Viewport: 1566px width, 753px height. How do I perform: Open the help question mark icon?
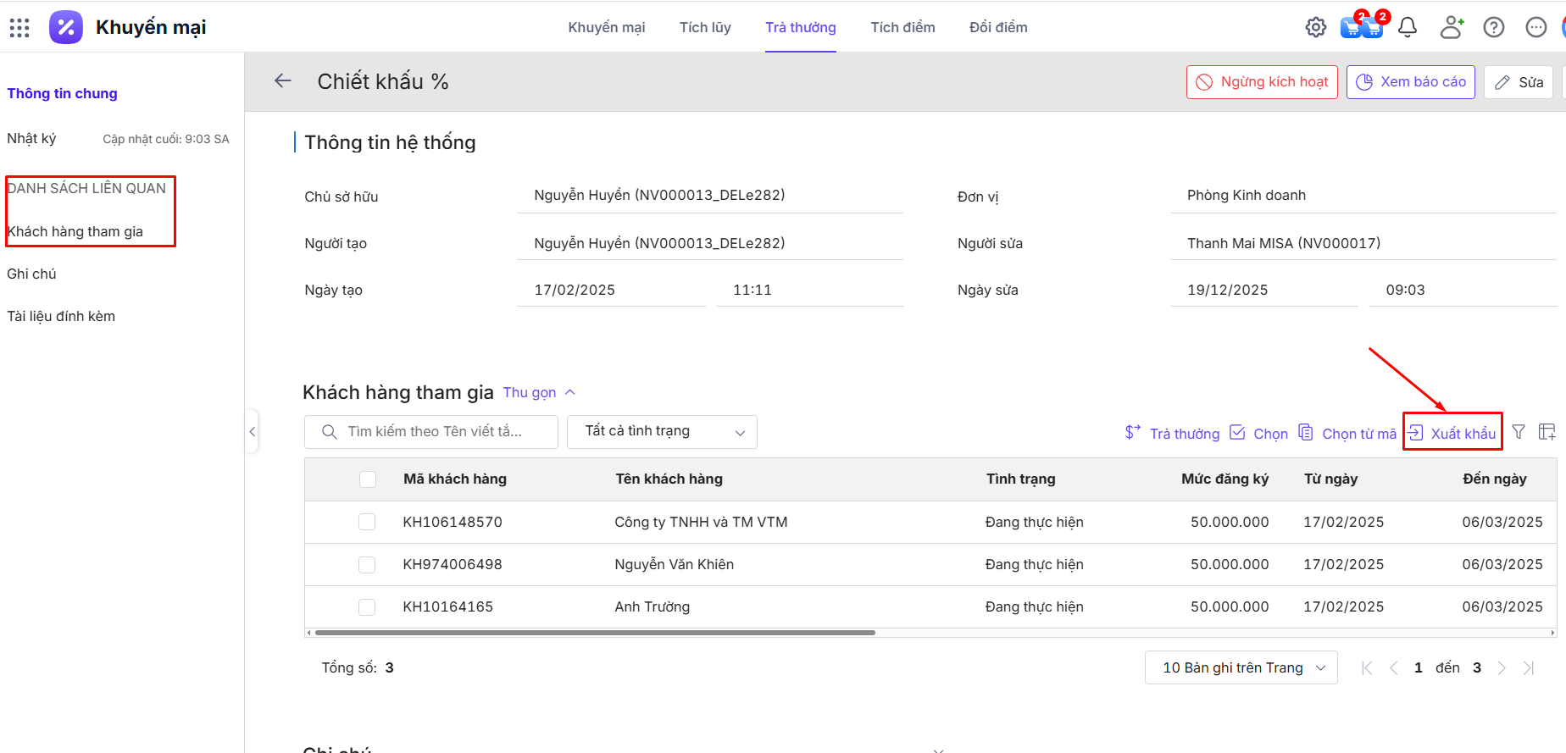(1494, 28)
